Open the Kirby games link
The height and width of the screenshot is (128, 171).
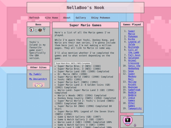pos(131,39)
